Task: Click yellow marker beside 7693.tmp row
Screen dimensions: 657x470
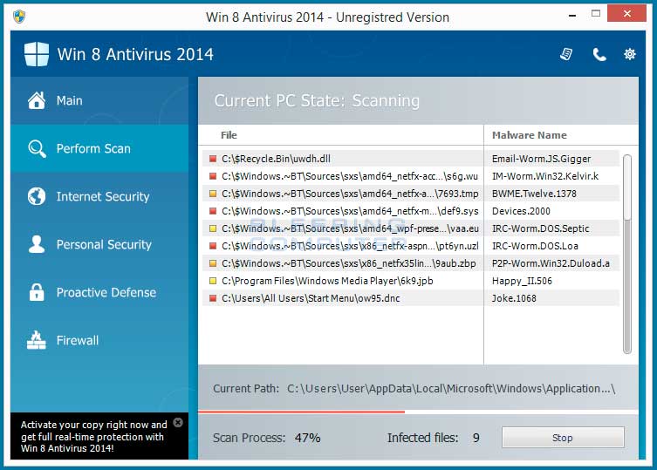Action: coord(213,194)
